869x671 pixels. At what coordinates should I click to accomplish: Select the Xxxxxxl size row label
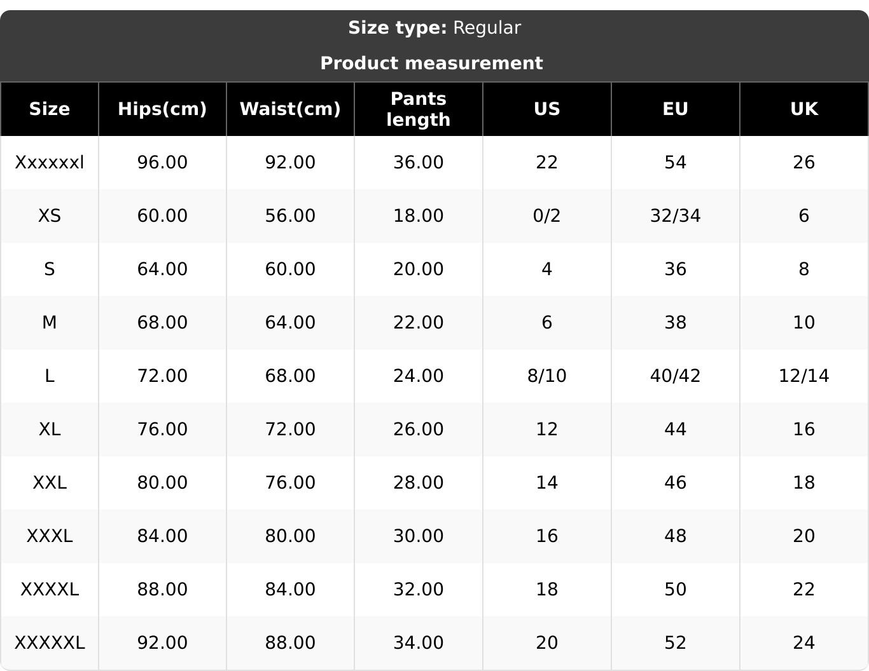[50, 163]
